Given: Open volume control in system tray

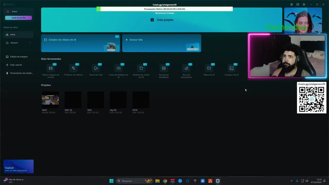Looking at the screenshot, I should point(307,181).
